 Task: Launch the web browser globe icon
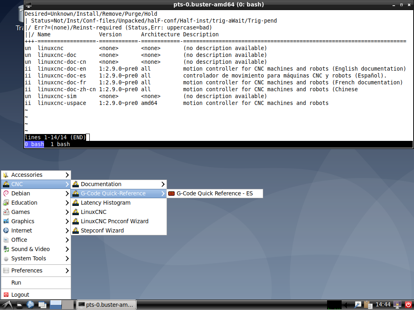[30, 305]
